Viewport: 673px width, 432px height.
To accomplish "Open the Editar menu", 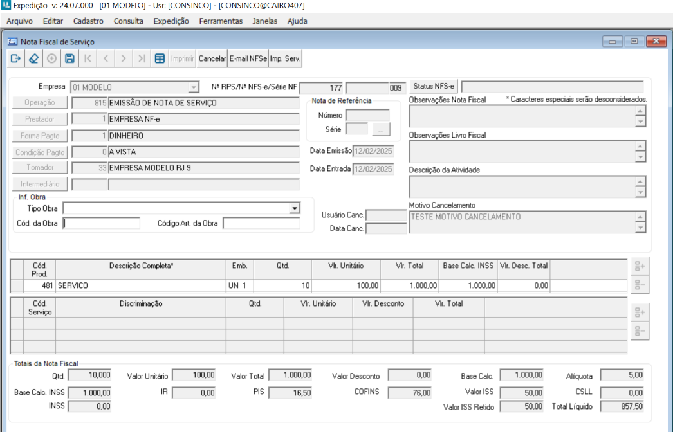I will (53, 21).
